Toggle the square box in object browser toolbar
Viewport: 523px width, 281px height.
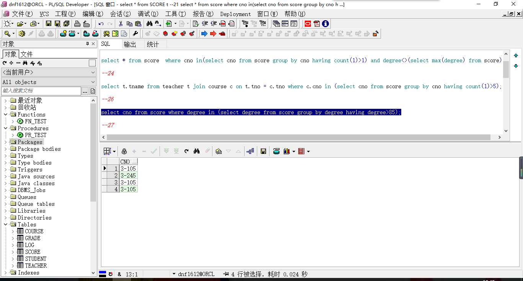click(92, 63)
